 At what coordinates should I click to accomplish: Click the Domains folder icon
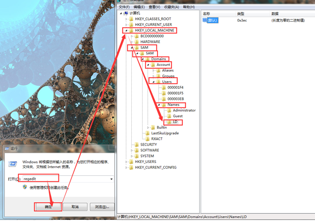(148, 59)
